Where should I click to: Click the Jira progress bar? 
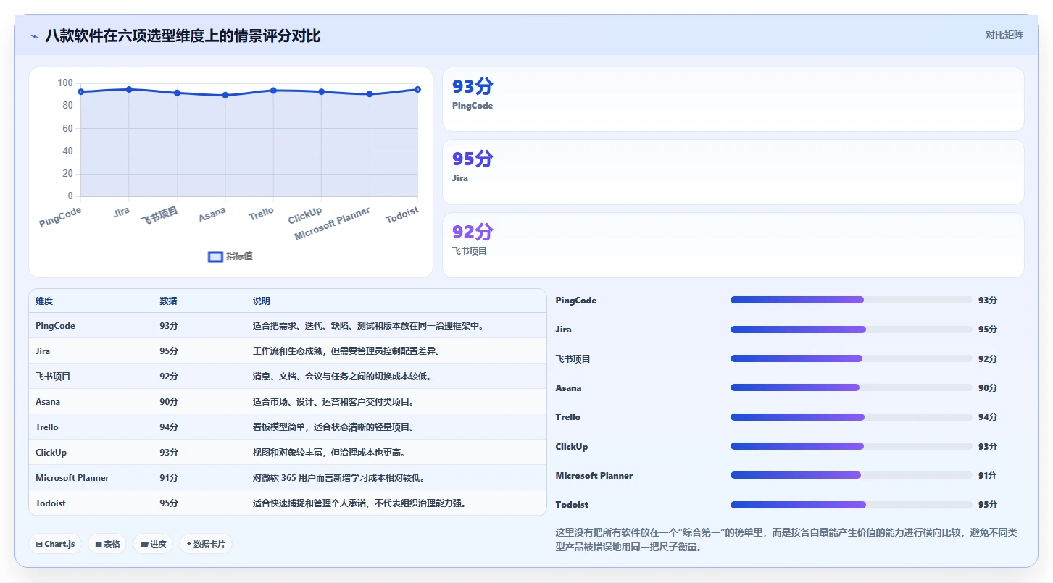[851, 330]
